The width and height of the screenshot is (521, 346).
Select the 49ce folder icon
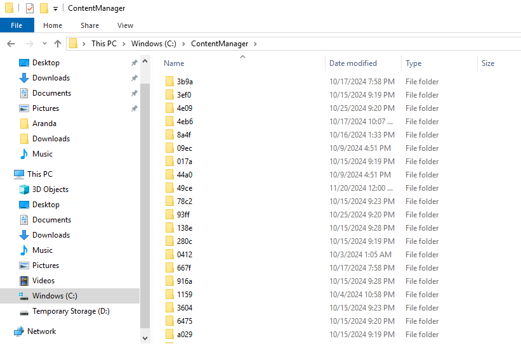tap(169, 188)
